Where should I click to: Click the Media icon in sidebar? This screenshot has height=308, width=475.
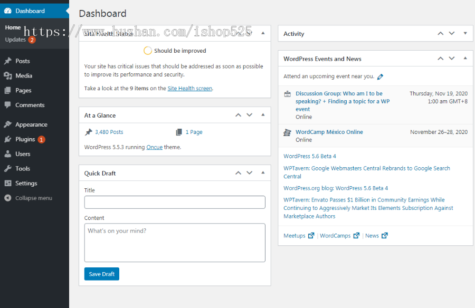point(8,76)
